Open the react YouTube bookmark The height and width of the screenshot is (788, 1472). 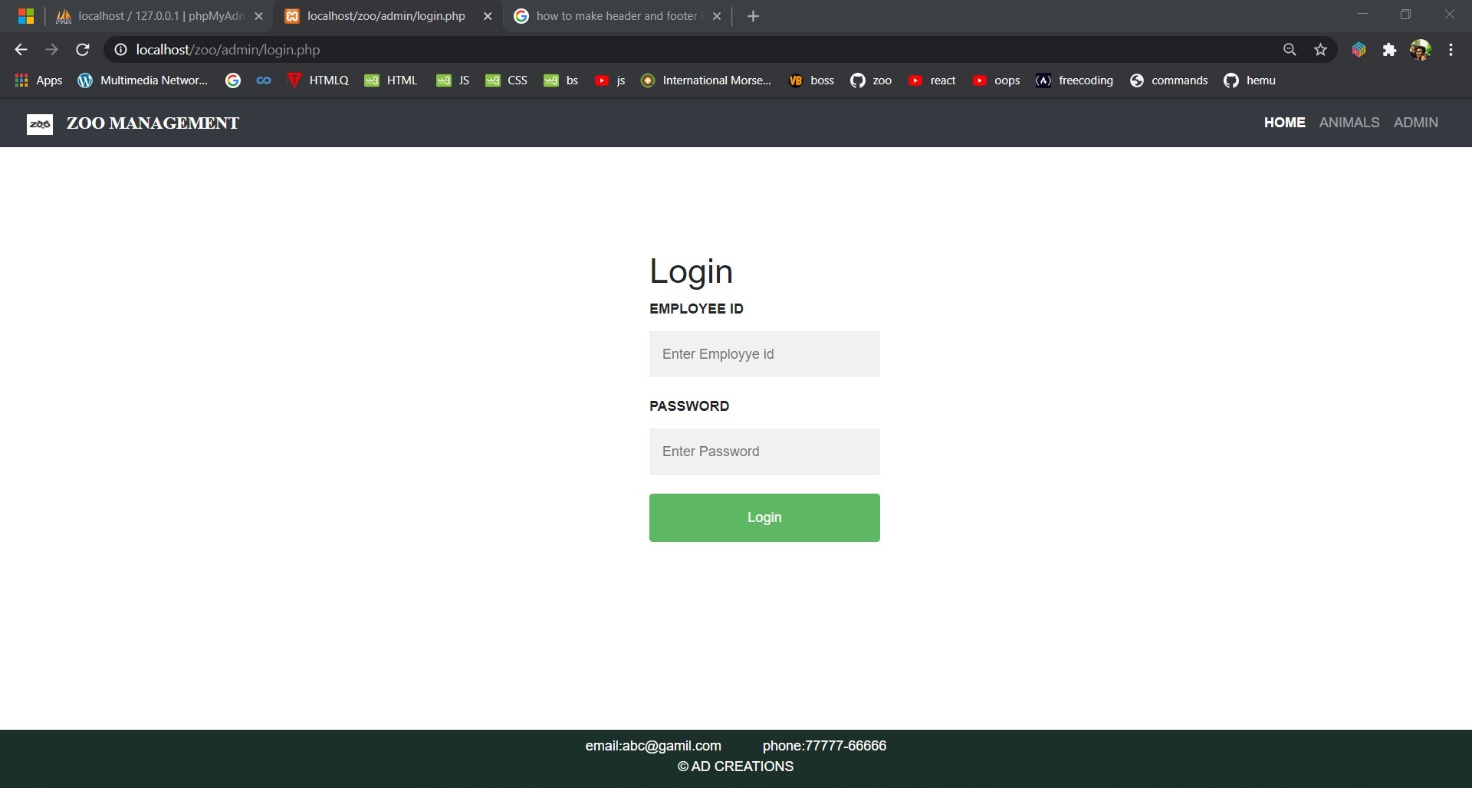point(943,80)
